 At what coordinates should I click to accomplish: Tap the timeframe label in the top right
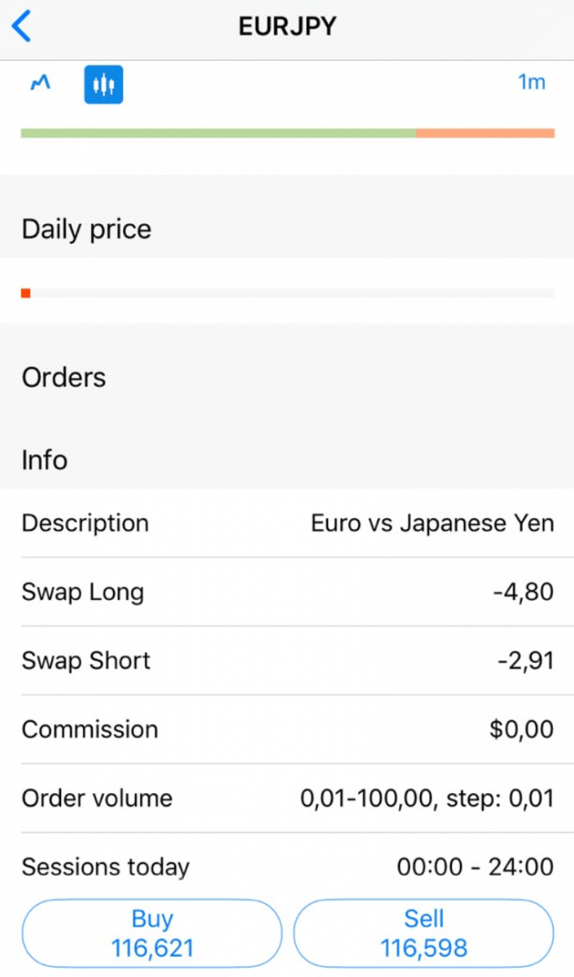click(x=532, y=82)
